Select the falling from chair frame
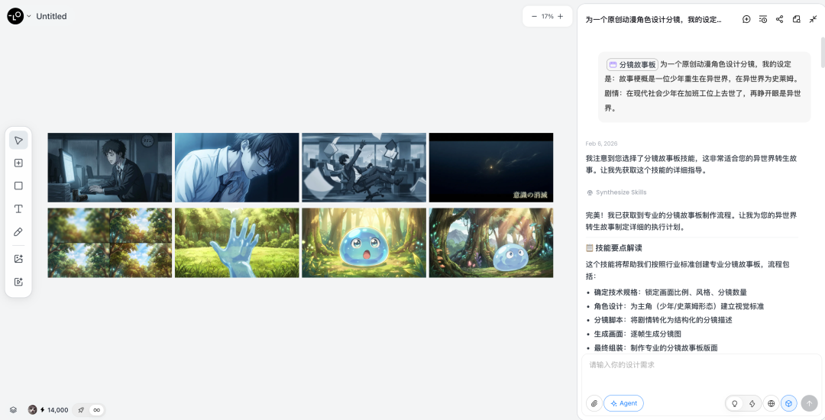The width and height of the screenshot is (825, 420). [x=364, y=167]
